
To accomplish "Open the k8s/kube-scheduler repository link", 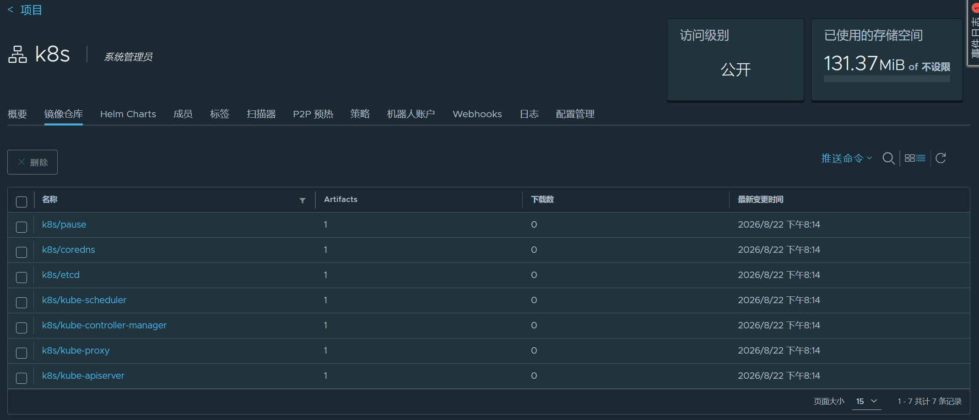I will click(x=84, y=300).
